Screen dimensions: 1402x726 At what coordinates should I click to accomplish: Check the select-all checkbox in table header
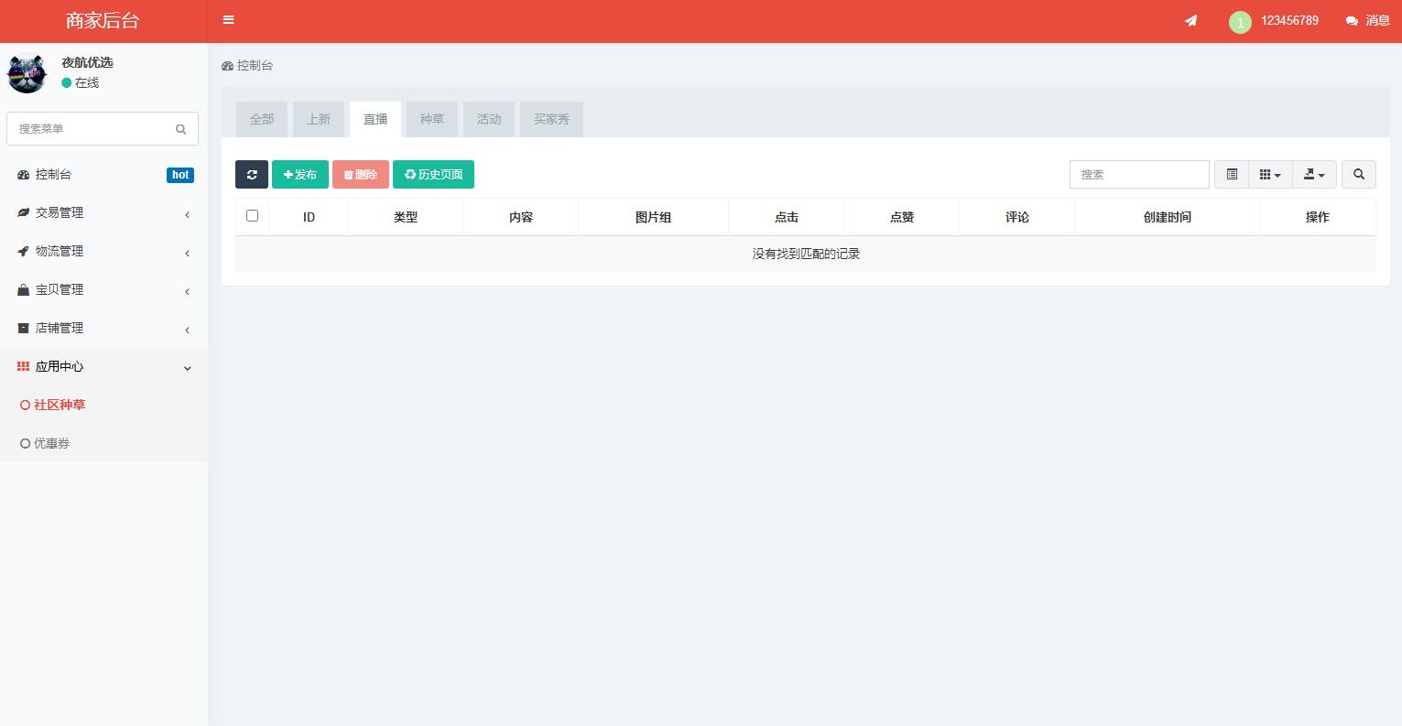253,216
